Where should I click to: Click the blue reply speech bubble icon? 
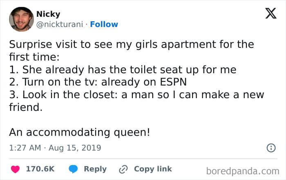[73, 169]
